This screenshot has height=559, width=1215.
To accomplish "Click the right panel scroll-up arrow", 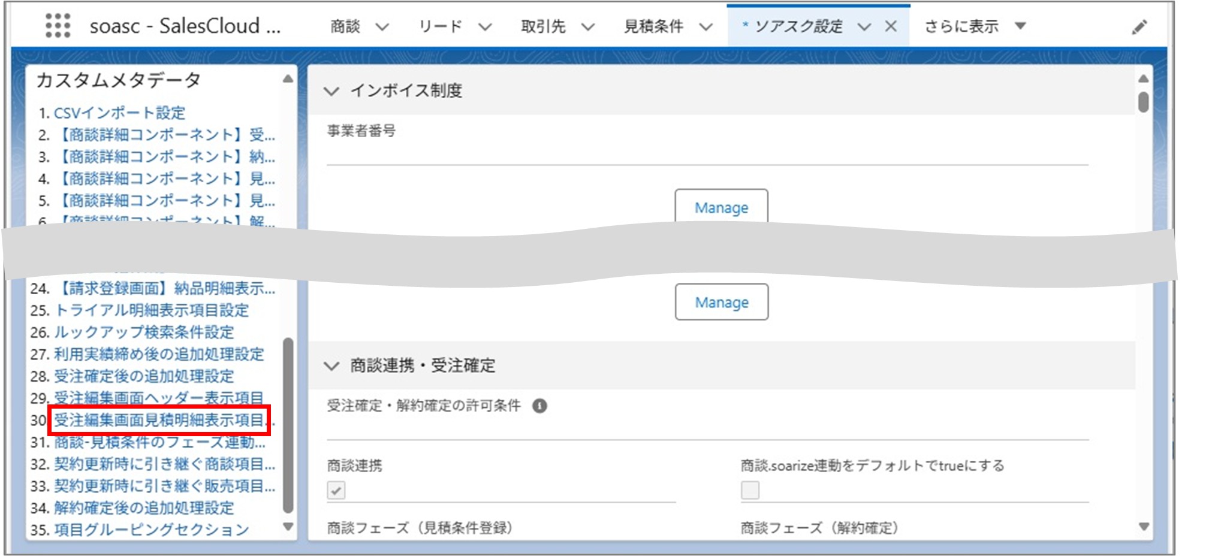I will click(x=1144, y=78).
